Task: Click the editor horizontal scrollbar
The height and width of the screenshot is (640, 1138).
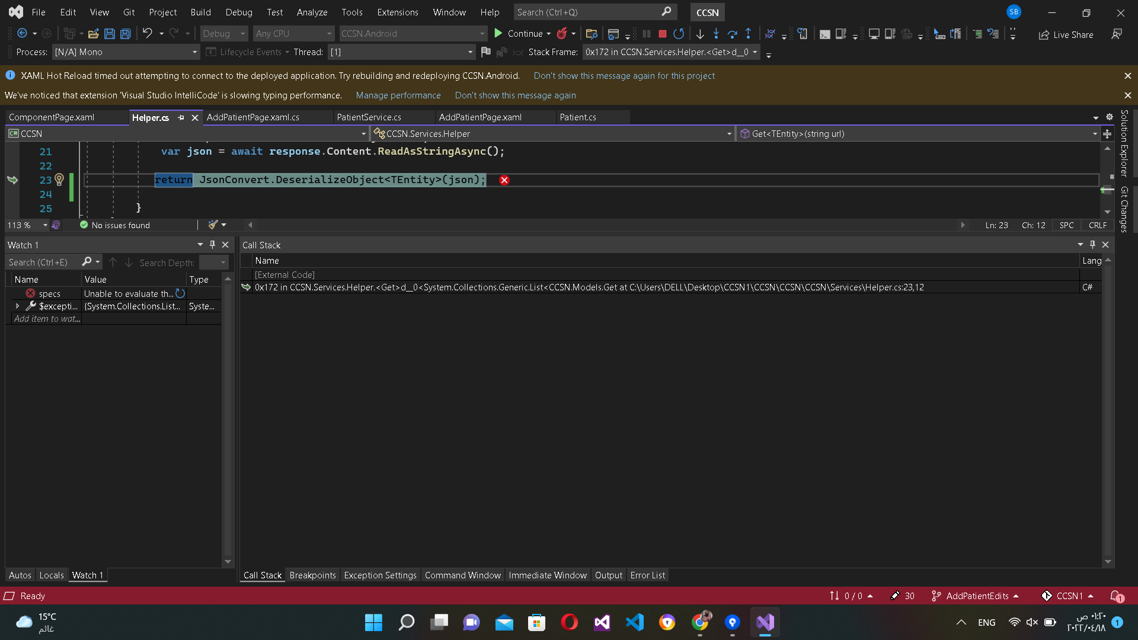Action: (x=606, y=225)
